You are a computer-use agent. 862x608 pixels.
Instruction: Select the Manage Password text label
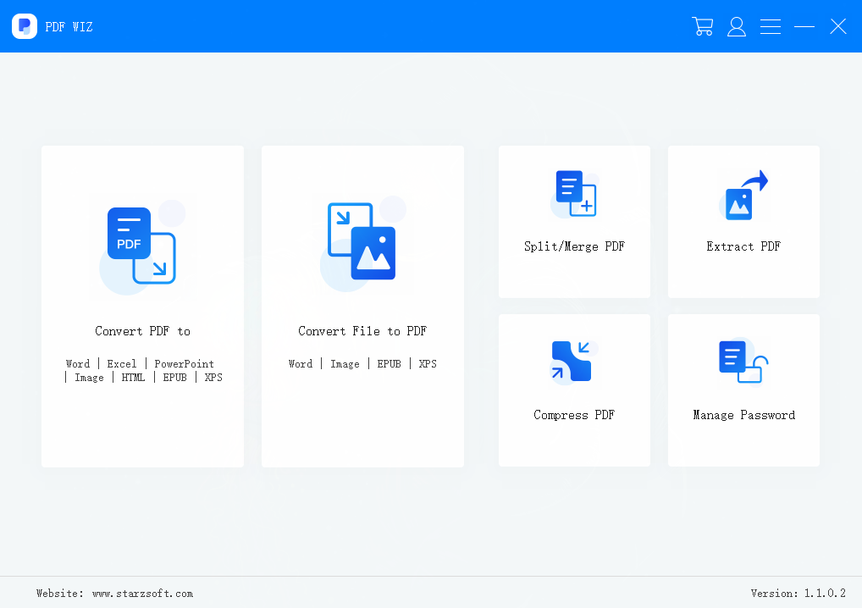click(743, 415)
